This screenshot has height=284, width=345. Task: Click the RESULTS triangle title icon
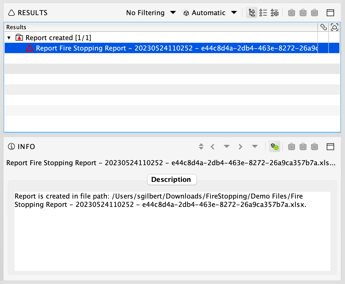[x=11, y=13]
